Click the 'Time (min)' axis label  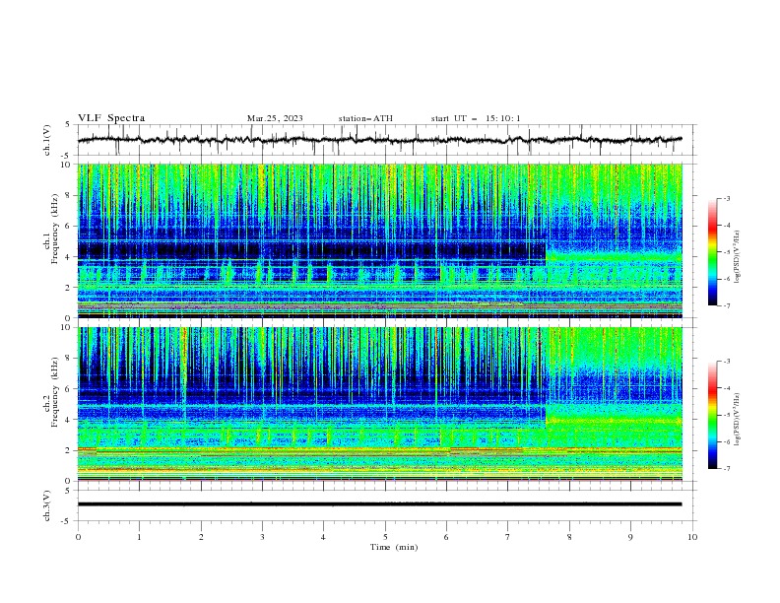pyautogui.click(x=394, y=547)
